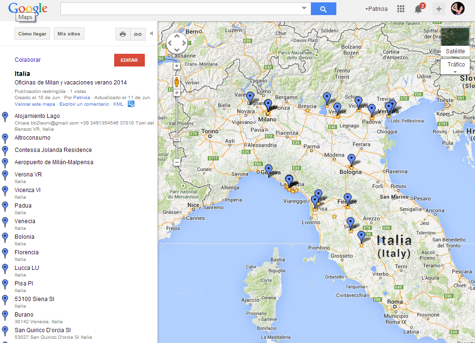This screenshot has width=475, height=343.
Task: Open the search box dropdown arrow
Action: tap(304, 8)
